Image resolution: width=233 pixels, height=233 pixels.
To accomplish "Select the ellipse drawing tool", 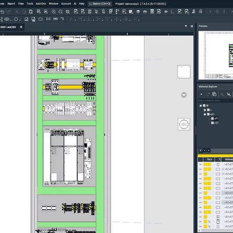I will pyautogui.click(x=40, y=19).
